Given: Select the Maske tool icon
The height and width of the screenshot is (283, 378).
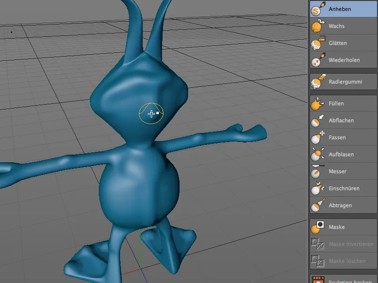Looking at the screenshot, I should [318, 227].
